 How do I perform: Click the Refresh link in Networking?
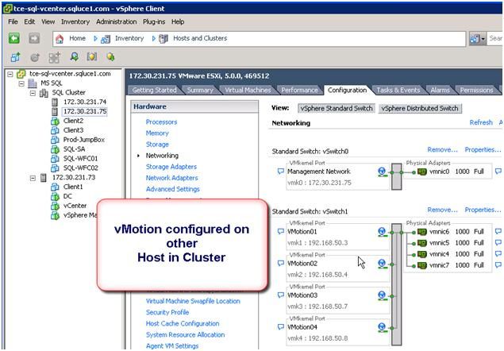(x=481, y=122)
